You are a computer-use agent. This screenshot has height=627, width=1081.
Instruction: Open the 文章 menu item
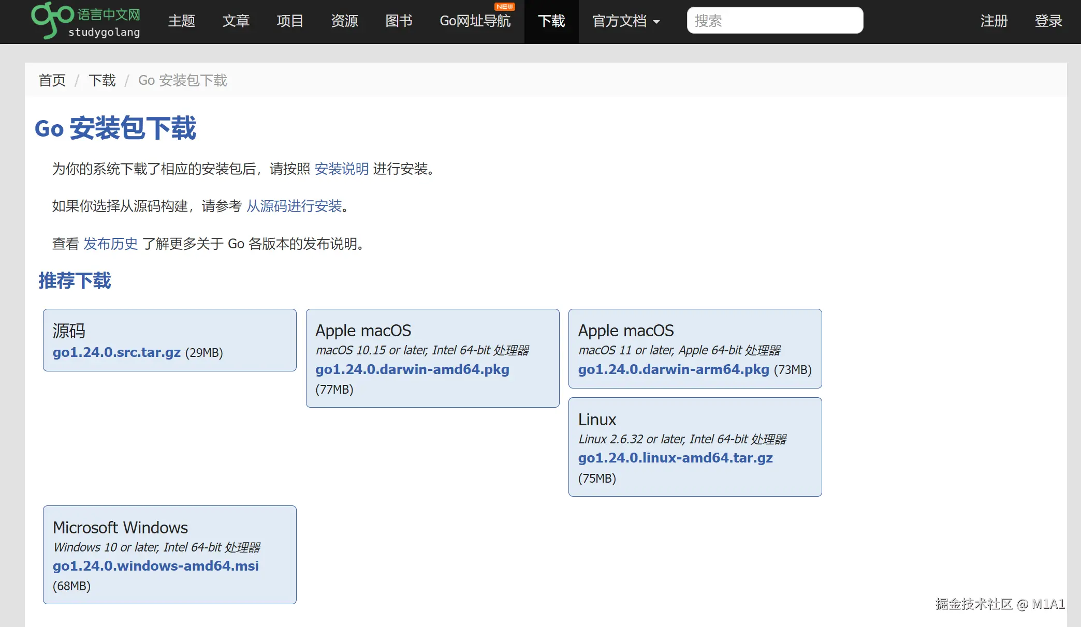(236, 21)
